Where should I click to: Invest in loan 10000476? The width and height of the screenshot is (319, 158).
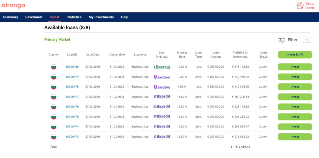point(294,107)
